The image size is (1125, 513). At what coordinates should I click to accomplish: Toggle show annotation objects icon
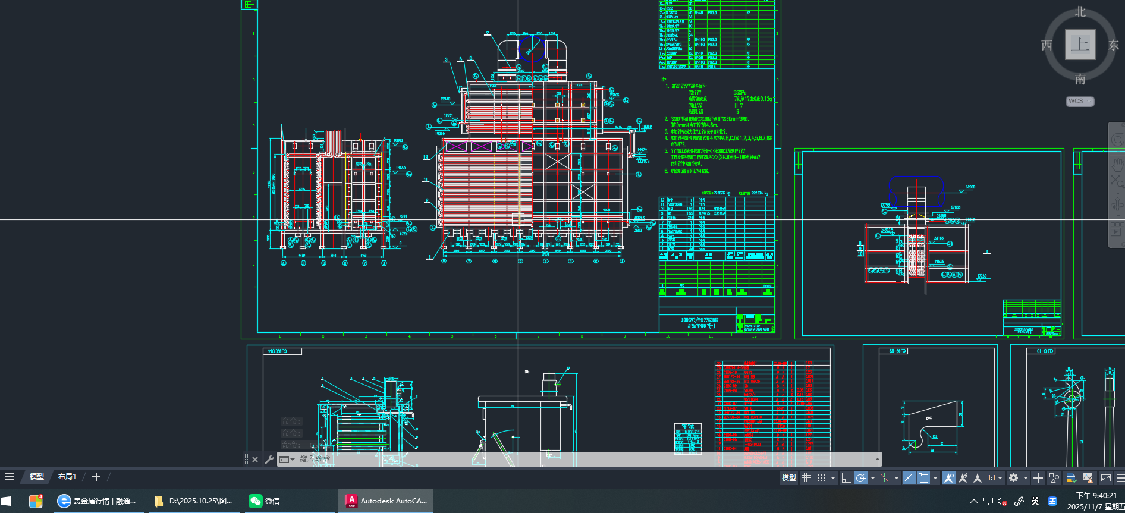(x=949, y=478)
